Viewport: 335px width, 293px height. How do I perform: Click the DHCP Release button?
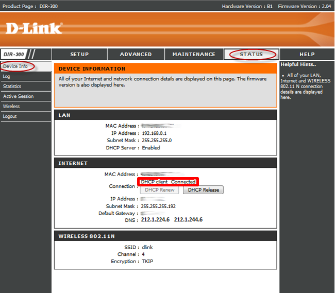point(204,189)
